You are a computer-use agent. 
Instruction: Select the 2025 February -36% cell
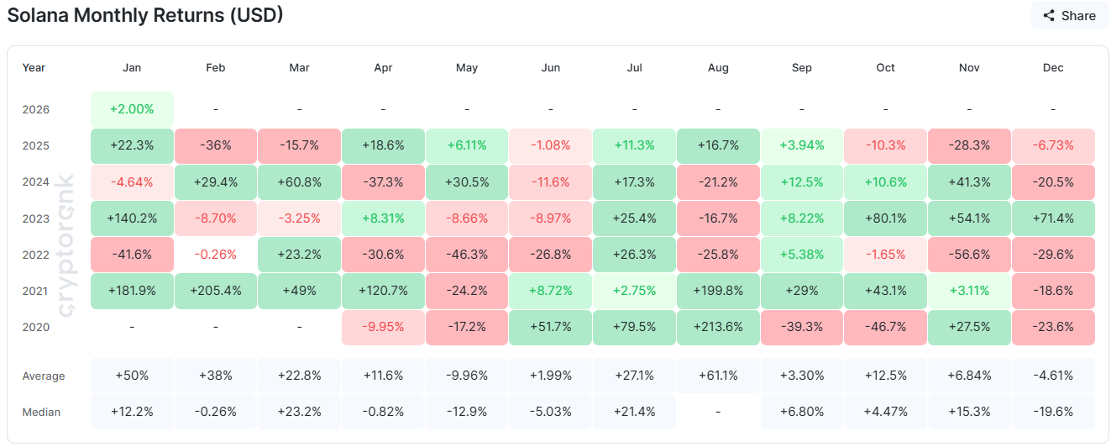click(x=216, y=145)
